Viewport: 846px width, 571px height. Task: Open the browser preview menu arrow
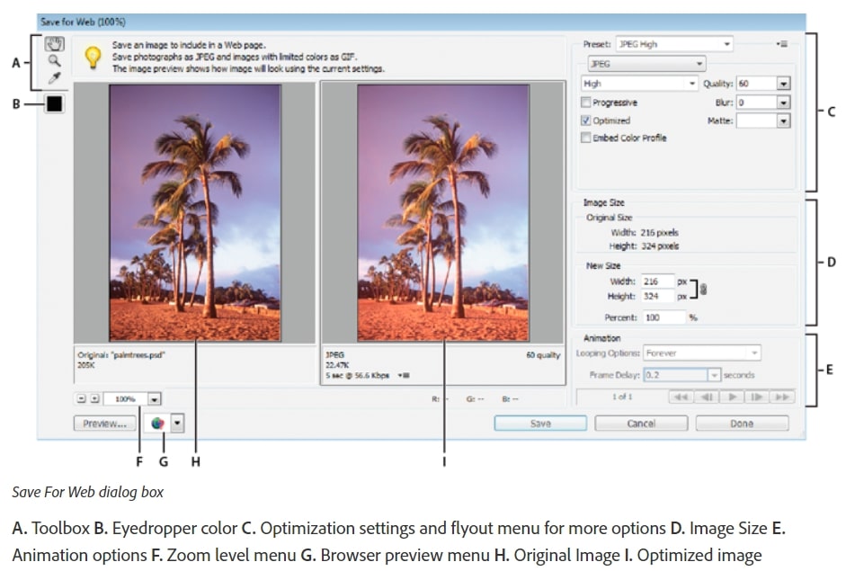click(177, 424)
